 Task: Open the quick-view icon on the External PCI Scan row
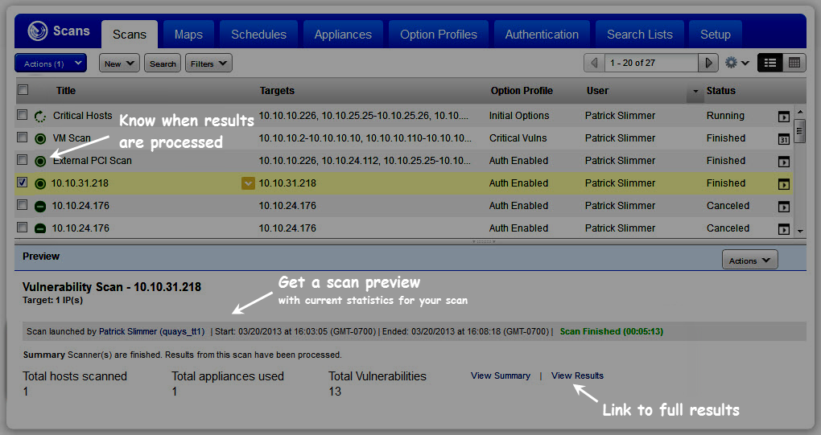[784, 162]
